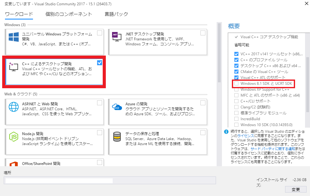Check the Clang/C2 (試験的) option
This screenshot has height=196, width=310.
[x=236, y=107]
